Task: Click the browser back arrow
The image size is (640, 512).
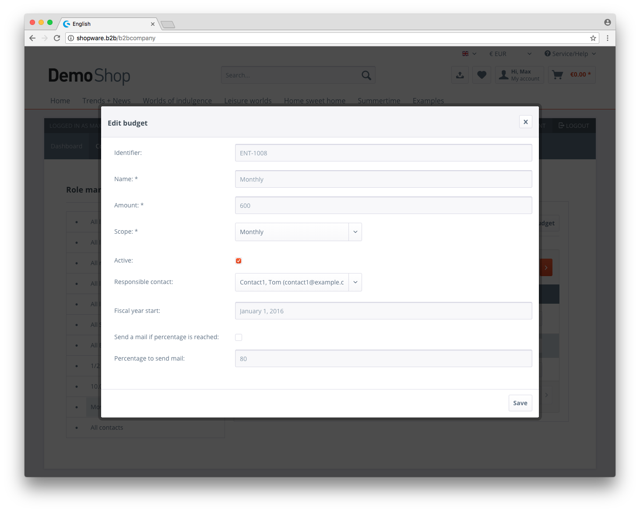Action: [32, 38]
